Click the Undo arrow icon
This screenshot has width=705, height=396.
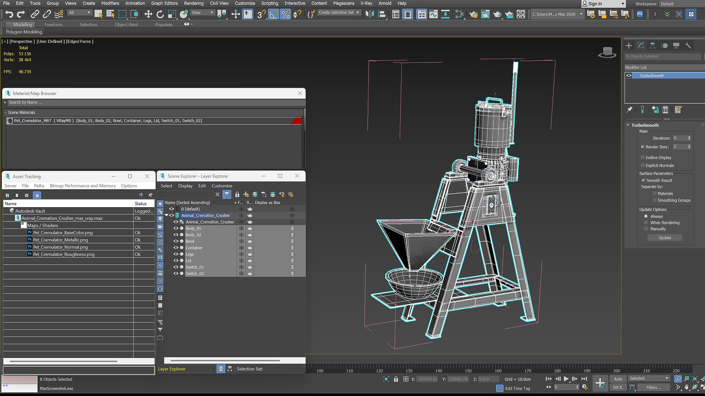(9, 14)
